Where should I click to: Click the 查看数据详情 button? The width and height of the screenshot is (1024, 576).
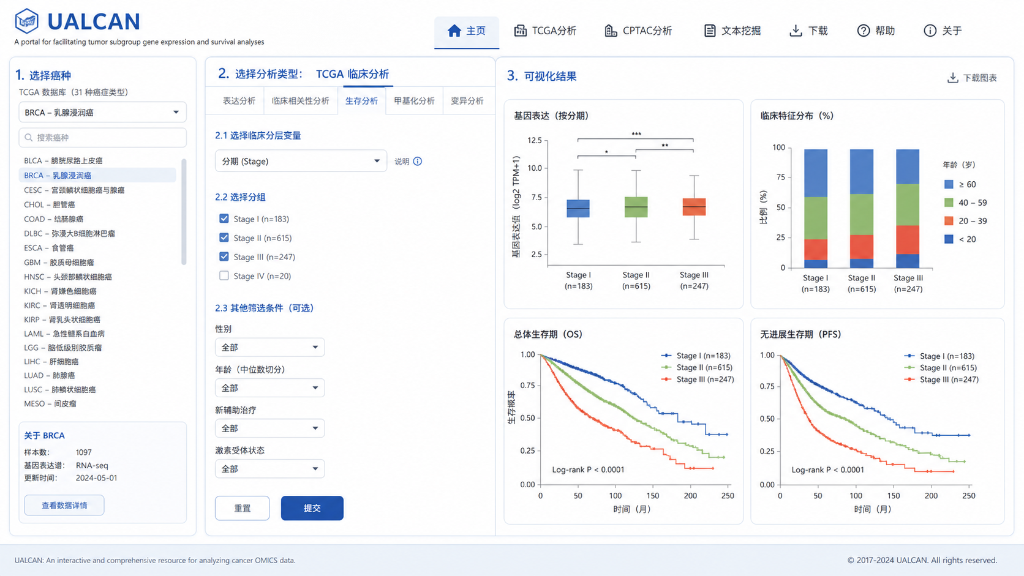[x=64, y=505]
